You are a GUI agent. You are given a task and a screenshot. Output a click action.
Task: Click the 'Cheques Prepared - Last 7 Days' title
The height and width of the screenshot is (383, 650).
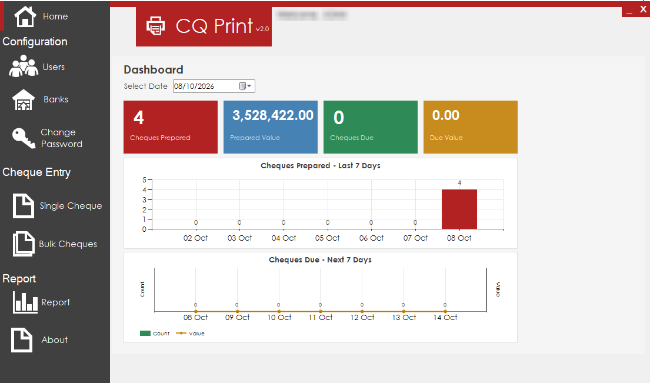click(x=321, y=166)
